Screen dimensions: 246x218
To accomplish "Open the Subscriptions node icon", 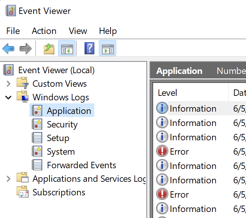I will click(x=23, y=192).
